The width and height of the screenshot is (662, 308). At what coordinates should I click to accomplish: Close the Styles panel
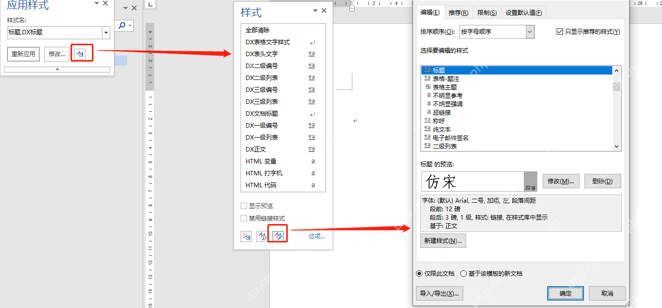point(324,10)
